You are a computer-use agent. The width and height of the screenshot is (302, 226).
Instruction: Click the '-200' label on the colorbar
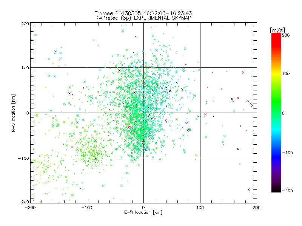click(x=287, y=191)
